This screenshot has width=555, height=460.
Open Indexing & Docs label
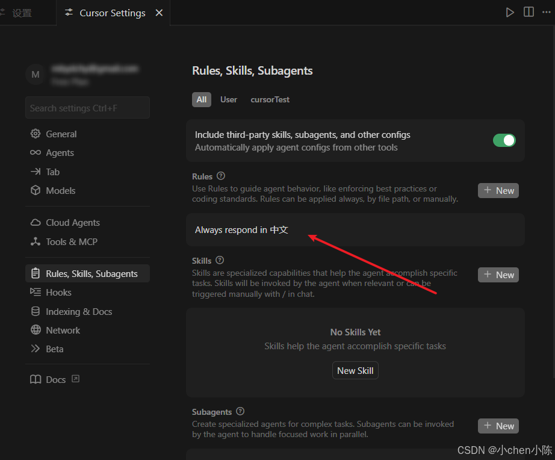pos(79,311)
